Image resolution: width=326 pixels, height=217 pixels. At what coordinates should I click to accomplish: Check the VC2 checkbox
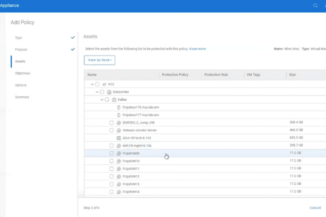pyautogui.click(x=97, y=84)
